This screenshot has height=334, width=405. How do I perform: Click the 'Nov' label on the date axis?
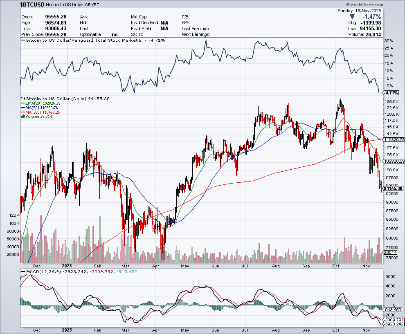(366, 266)
